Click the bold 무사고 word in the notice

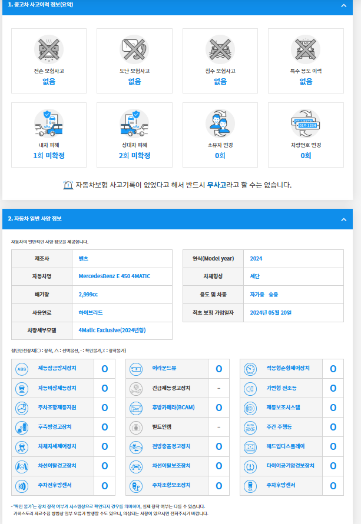click(x=217, y=185)
